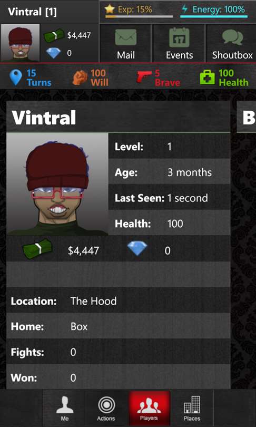
Task: Tap the small avatar thumbnail in header
Action: (20, 43)
